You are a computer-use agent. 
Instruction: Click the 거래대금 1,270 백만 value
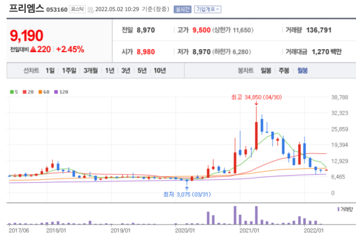(327, 52)
